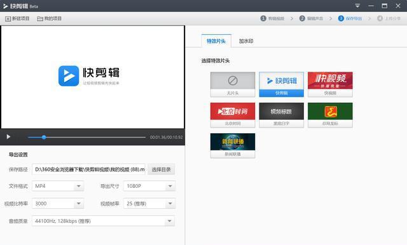
Task: Open the 视频帧率 25 dropdown
Action: [x=149, y=204]
